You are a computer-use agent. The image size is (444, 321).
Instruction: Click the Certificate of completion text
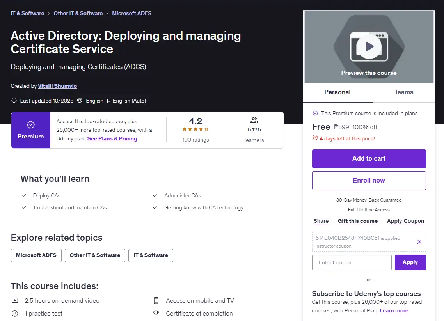(x=199, y=314)
